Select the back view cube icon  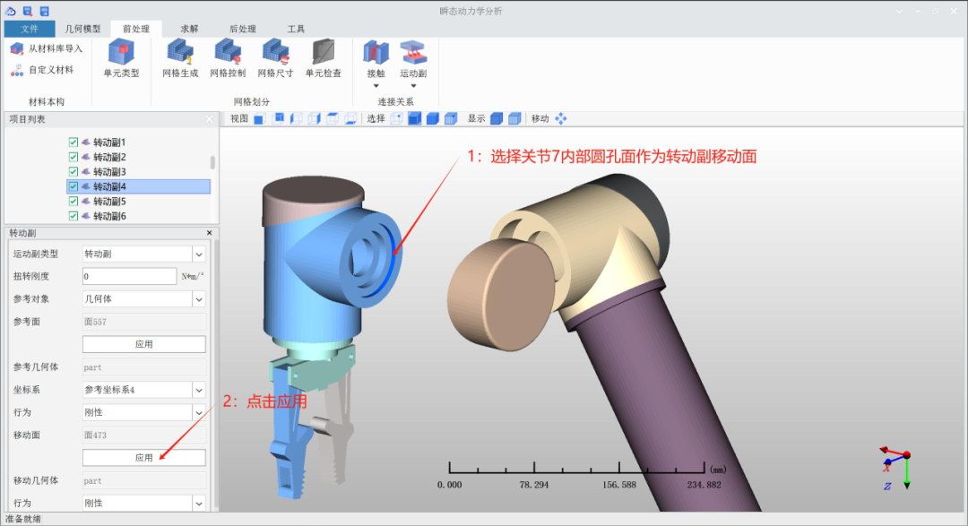pyautogui.click(x=279, y=118)
